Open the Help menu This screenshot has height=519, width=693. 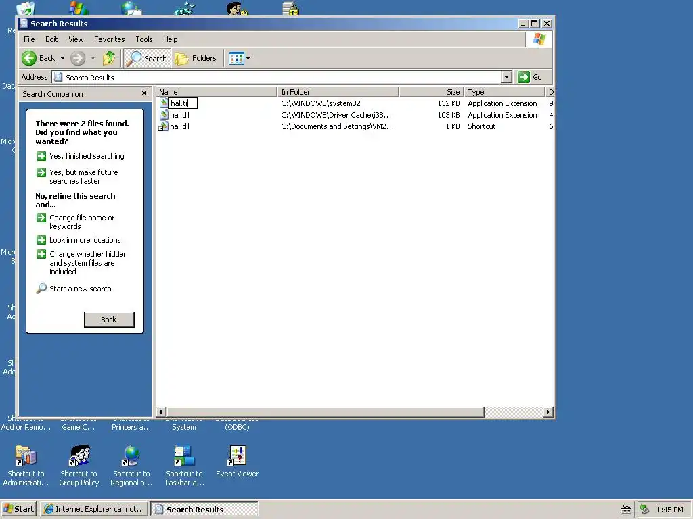(170, 39)
